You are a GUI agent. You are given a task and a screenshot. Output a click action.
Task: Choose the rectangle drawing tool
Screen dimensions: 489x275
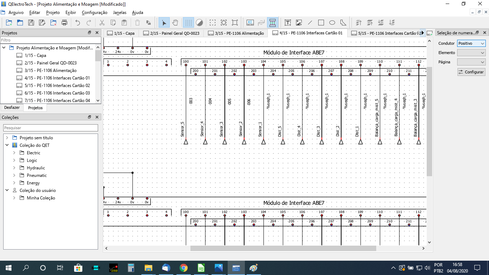click(321, 23)
